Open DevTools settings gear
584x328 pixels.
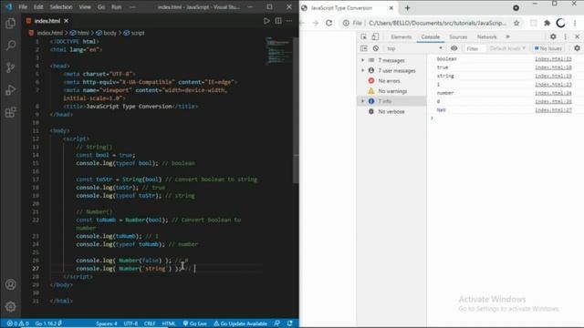[x=553, y=36]
